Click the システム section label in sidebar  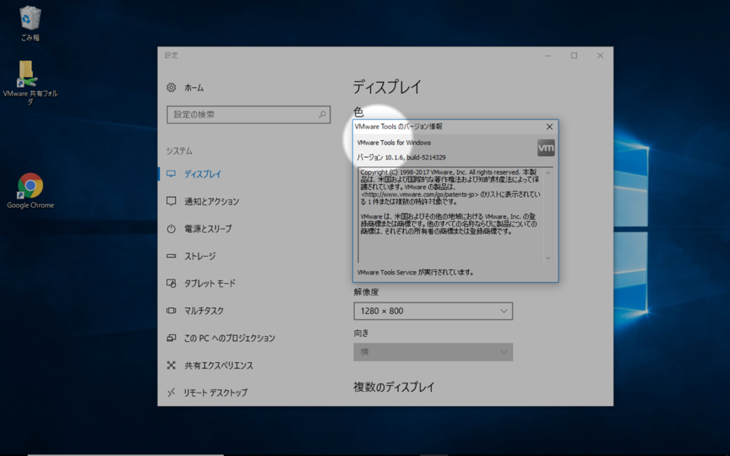179,151
